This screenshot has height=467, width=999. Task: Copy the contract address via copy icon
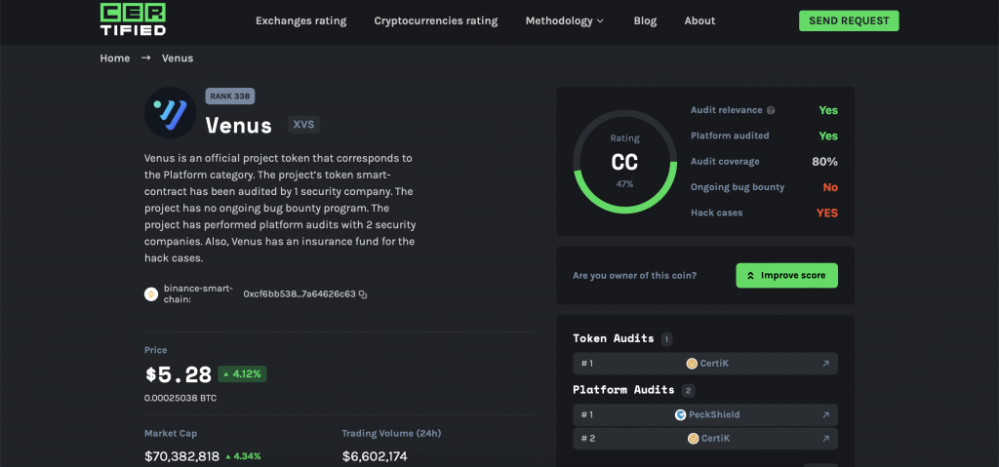coord(363,294)
